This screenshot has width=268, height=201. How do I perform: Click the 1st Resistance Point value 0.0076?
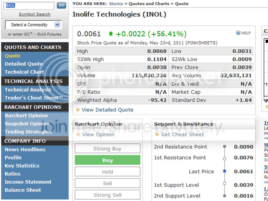point(244,158)
